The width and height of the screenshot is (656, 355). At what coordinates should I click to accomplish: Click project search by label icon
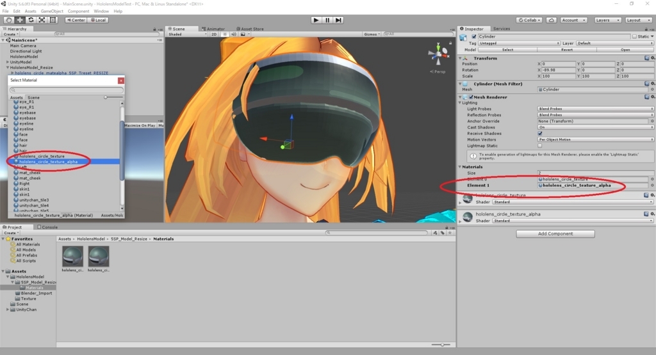[x=443, y=233]
